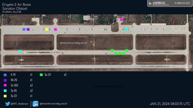This screenshot has width=193, height=108.
Task: Select the blue Il-76 legend swatch
Action: 5,75
